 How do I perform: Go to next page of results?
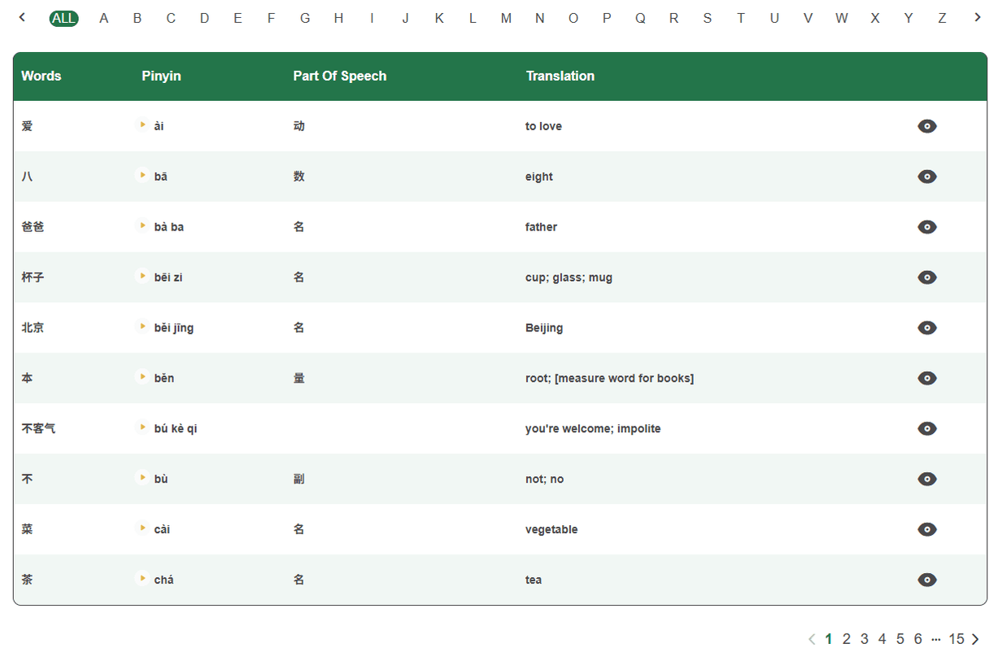tap(975, 639)
